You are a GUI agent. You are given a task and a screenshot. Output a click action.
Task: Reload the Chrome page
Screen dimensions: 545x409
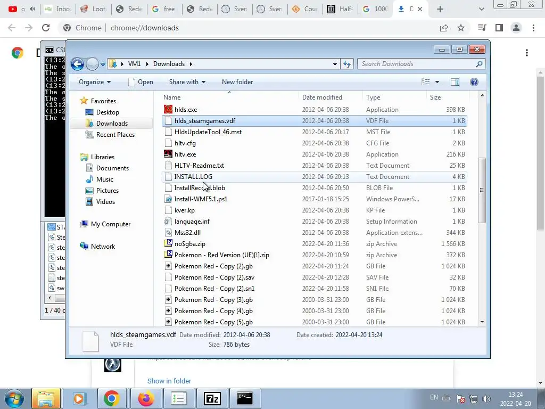(x=46, y=28)
